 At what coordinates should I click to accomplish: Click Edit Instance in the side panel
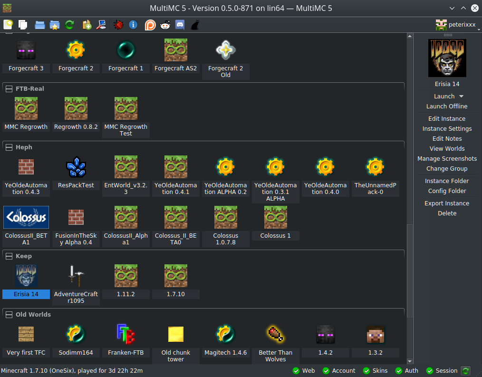click(447, 119)
